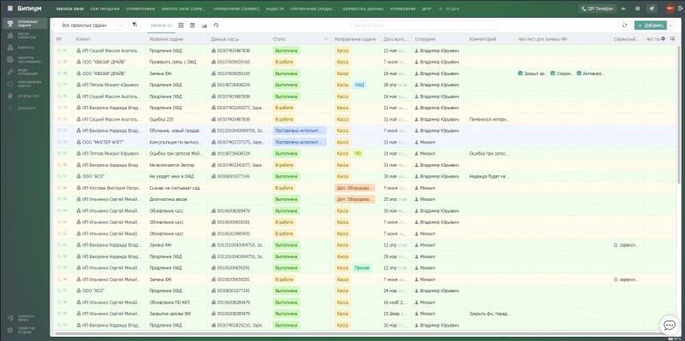Viewport: 685px width, 341px height.
Task: Open the Статус column dropdown arrow
Action: pyautogui.click(x=325, y=39)
